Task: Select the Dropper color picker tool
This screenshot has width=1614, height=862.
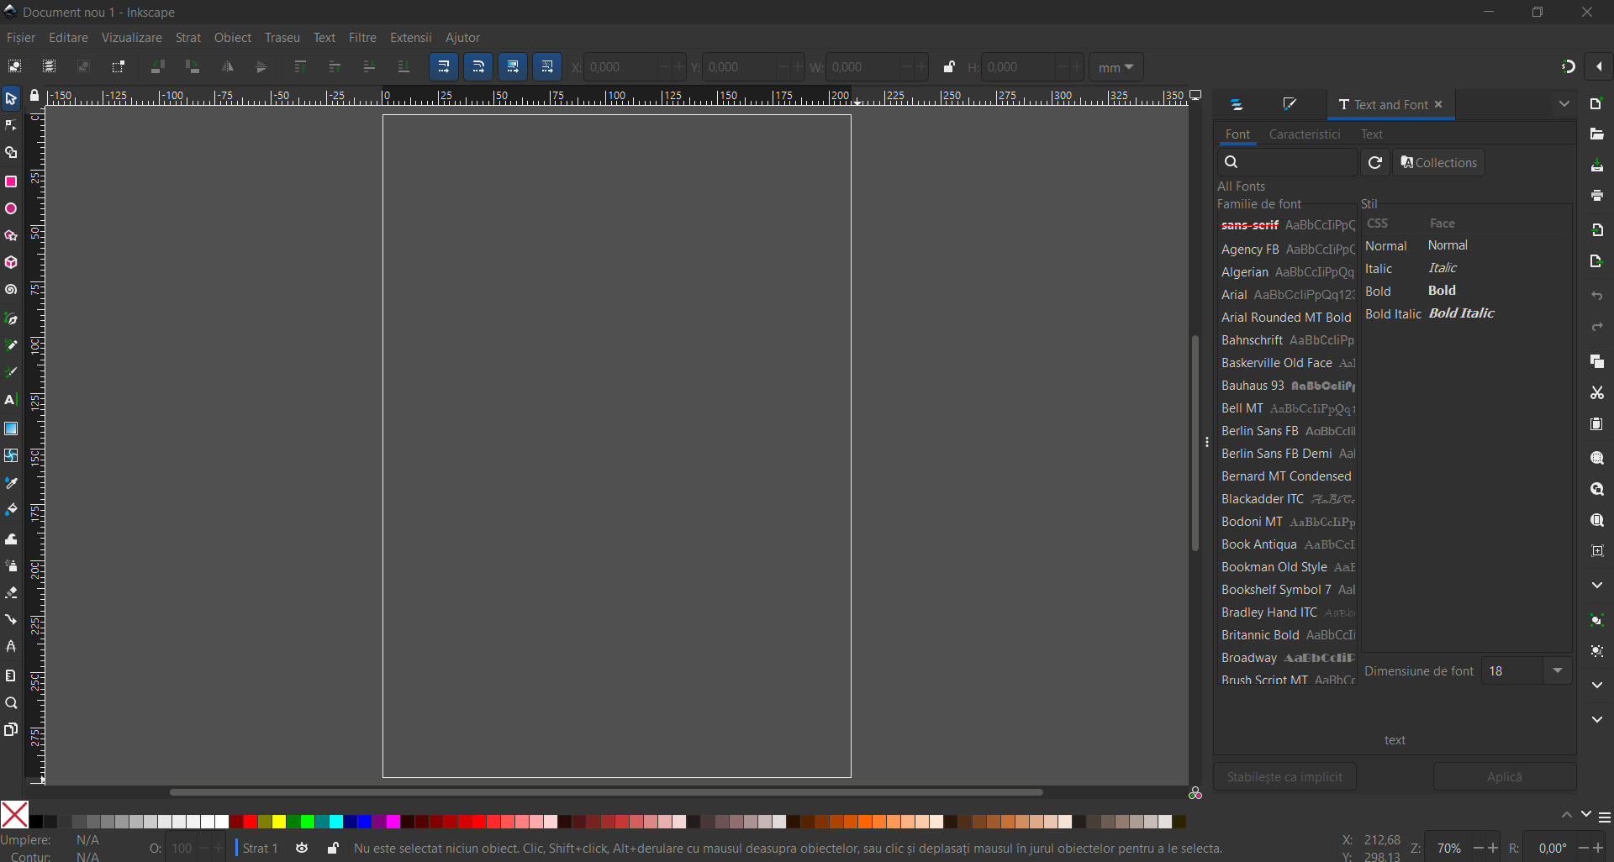Action: (11, 483)
